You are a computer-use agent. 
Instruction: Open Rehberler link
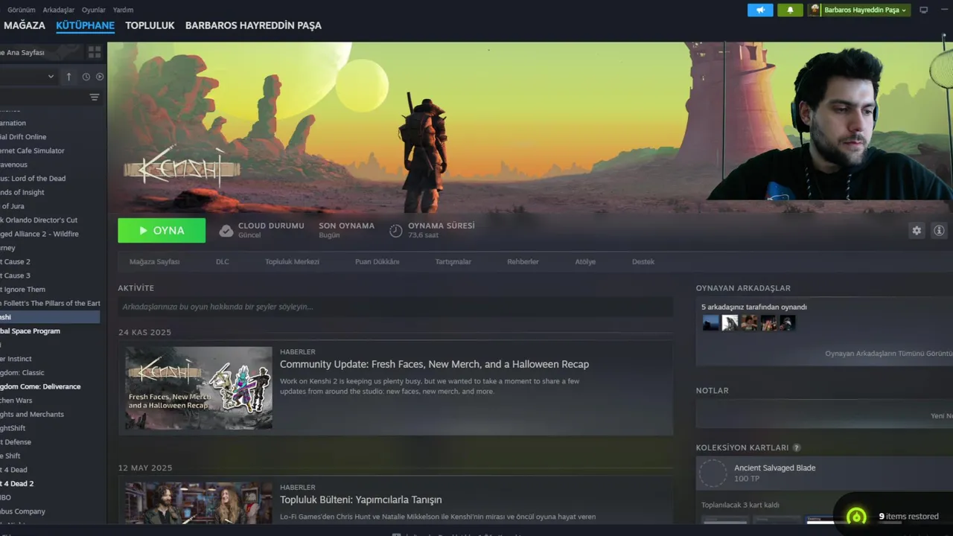[x=523, y=262]
